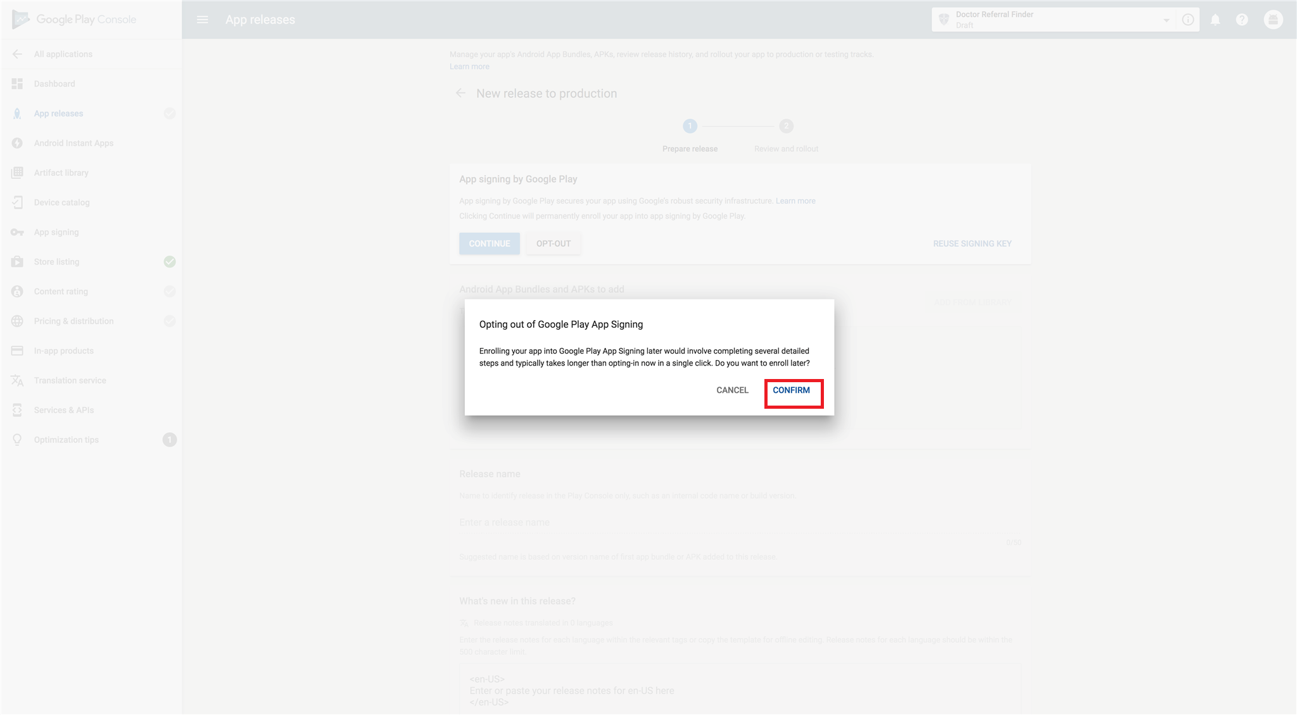Open the user account avatar
This screenshot has height=715, width=1297.
1273,20
